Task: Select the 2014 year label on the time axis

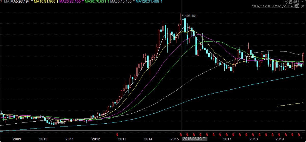Action: [x=148, y=139]
